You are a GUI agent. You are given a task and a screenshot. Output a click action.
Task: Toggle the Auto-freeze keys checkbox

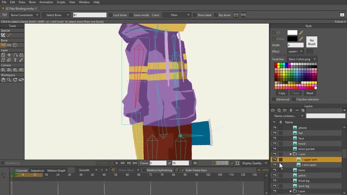[182, 170]
